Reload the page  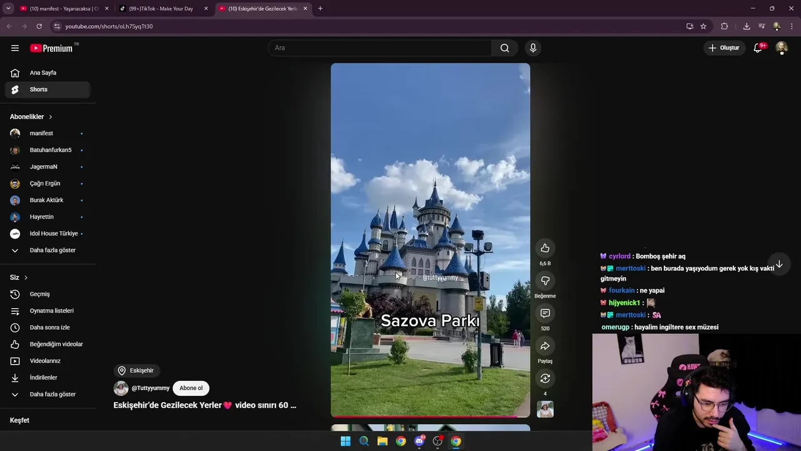pos(39,26)
